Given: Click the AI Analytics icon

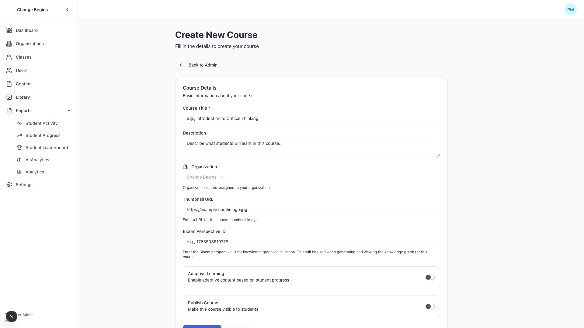Looking at the screenshot, I should [19, 160].
